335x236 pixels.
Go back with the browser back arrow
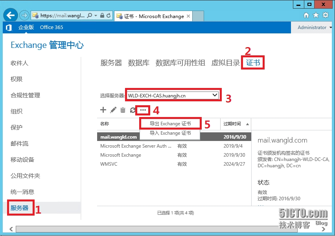tap(10, 15)
